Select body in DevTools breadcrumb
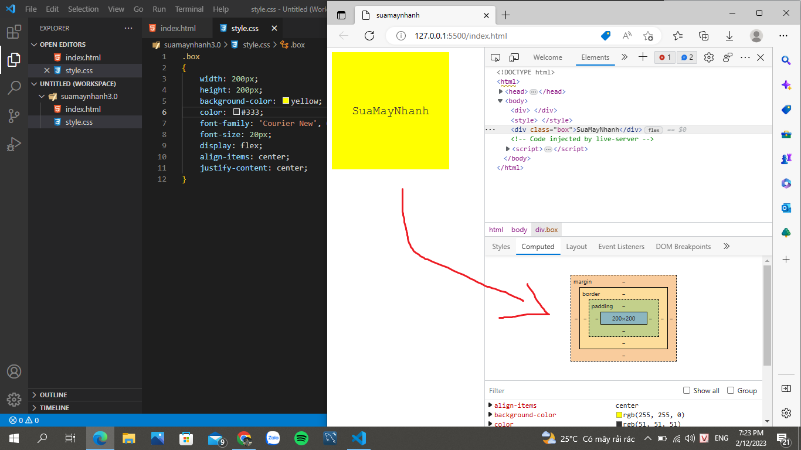Image resolution: width=801 pixels, height=450 pixels. 519,230
